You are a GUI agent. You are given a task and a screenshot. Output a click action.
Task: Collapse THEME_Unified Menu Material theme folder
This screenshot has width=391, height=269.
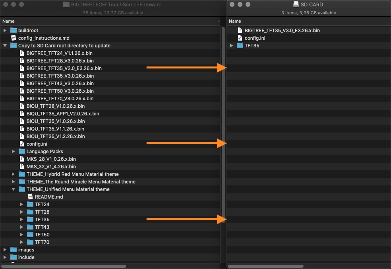point(13,189)
